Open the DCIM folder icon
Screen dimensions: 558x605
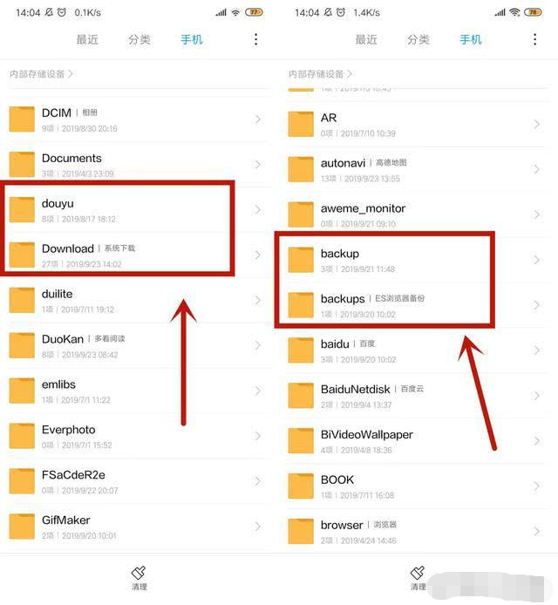coord(22,119)
